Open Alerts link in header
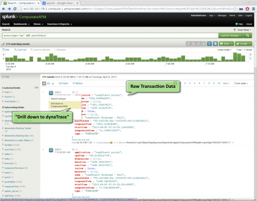The height and width of the screenshot is (201, 257). coord(232,15)
